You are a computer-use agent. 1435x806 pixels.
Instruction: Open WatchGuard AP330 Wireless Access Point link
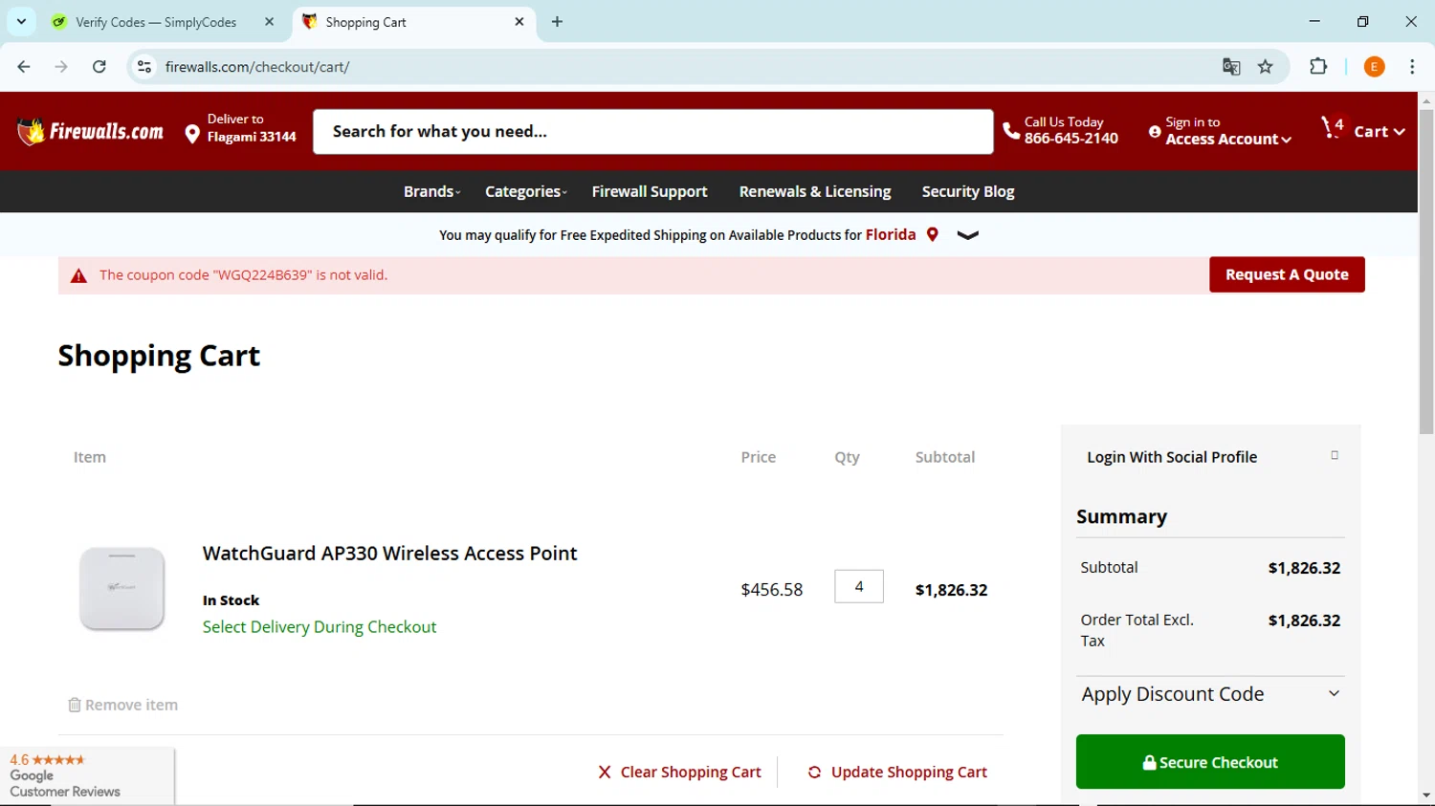click(x=389, y=554)
